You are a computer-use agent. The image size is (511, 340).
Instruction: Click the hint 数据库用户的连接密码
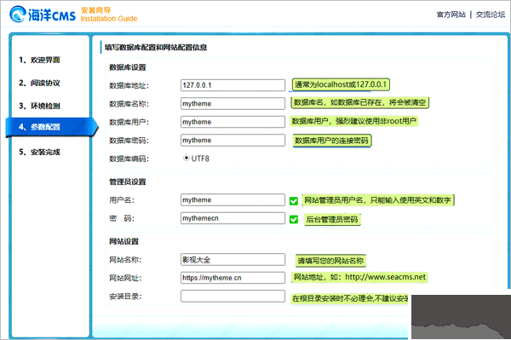click(332, 141)
